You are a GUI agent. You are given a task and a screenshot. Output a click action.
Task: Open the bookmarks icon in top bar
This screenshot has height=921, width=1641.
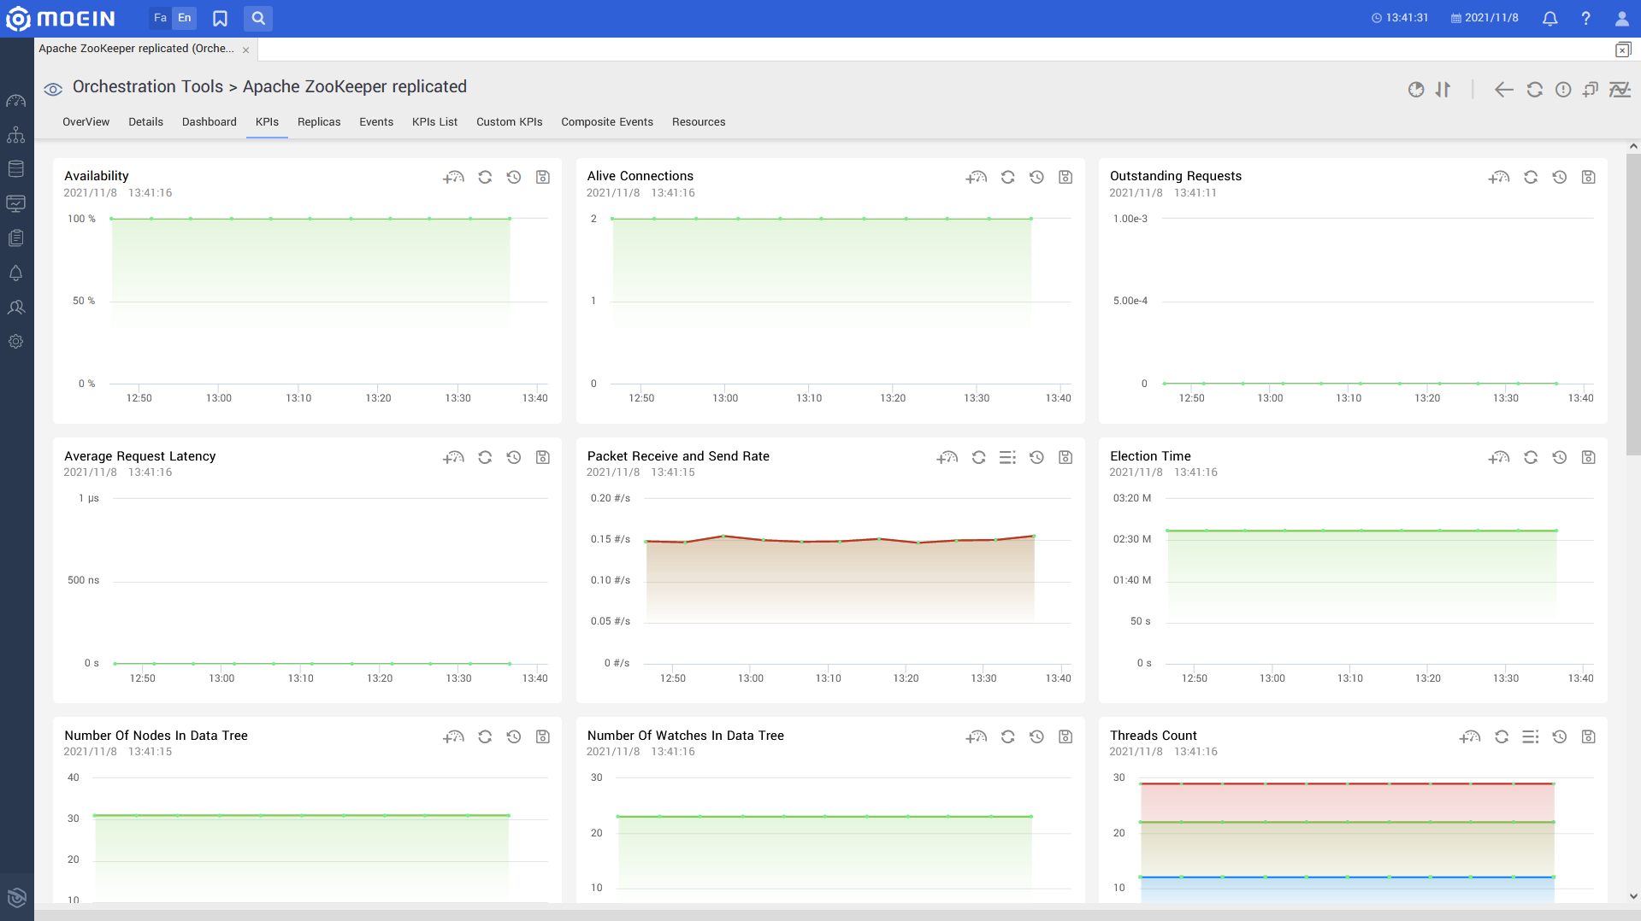coord(220,18)
